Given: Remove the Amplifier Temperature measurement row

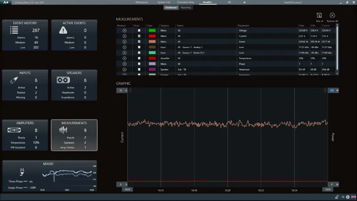Looking at the screenshot, I should [125, 58].
